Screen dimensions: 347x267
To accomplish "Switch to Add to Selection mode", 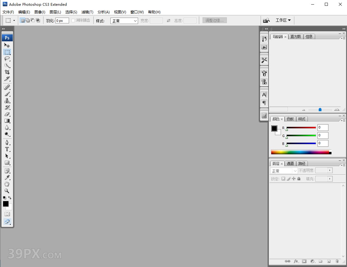I will [27, 19].
